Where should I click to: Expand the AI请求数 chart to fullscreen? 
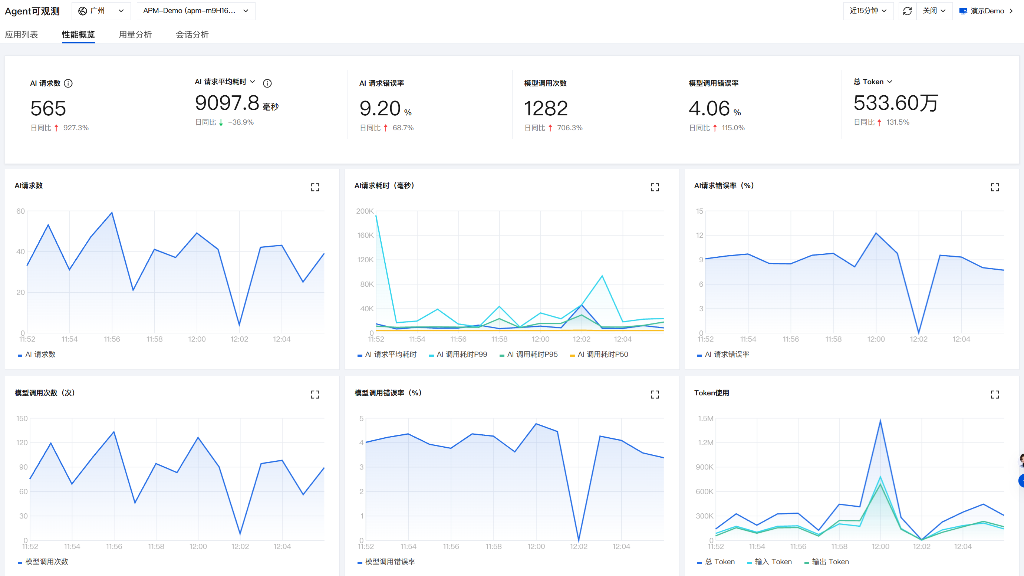pos(315,187)
